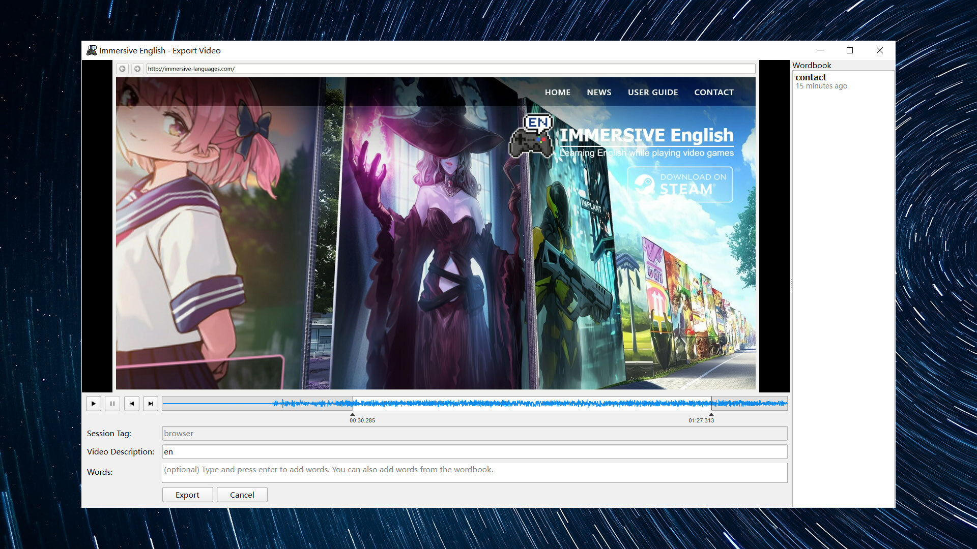The height and width of the screenshot is (549, 977).
Task: Export the video
Action: (187, 494)
